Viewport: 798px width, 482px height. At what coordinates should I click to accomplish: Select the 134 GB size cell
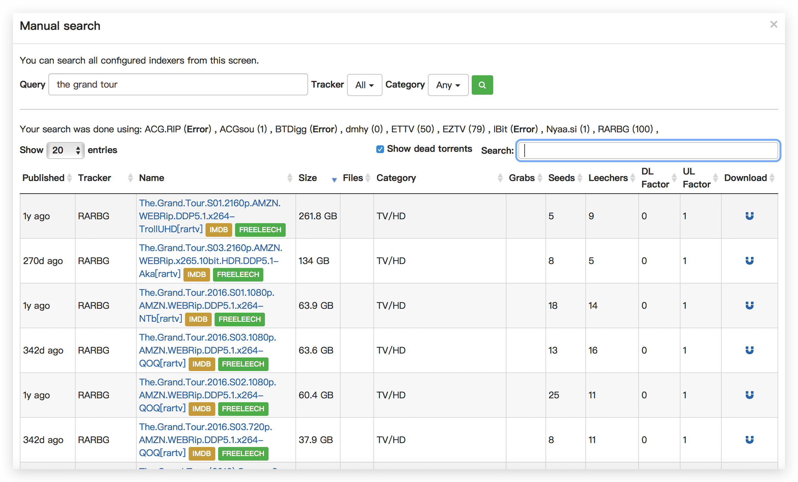click(318, 261)
